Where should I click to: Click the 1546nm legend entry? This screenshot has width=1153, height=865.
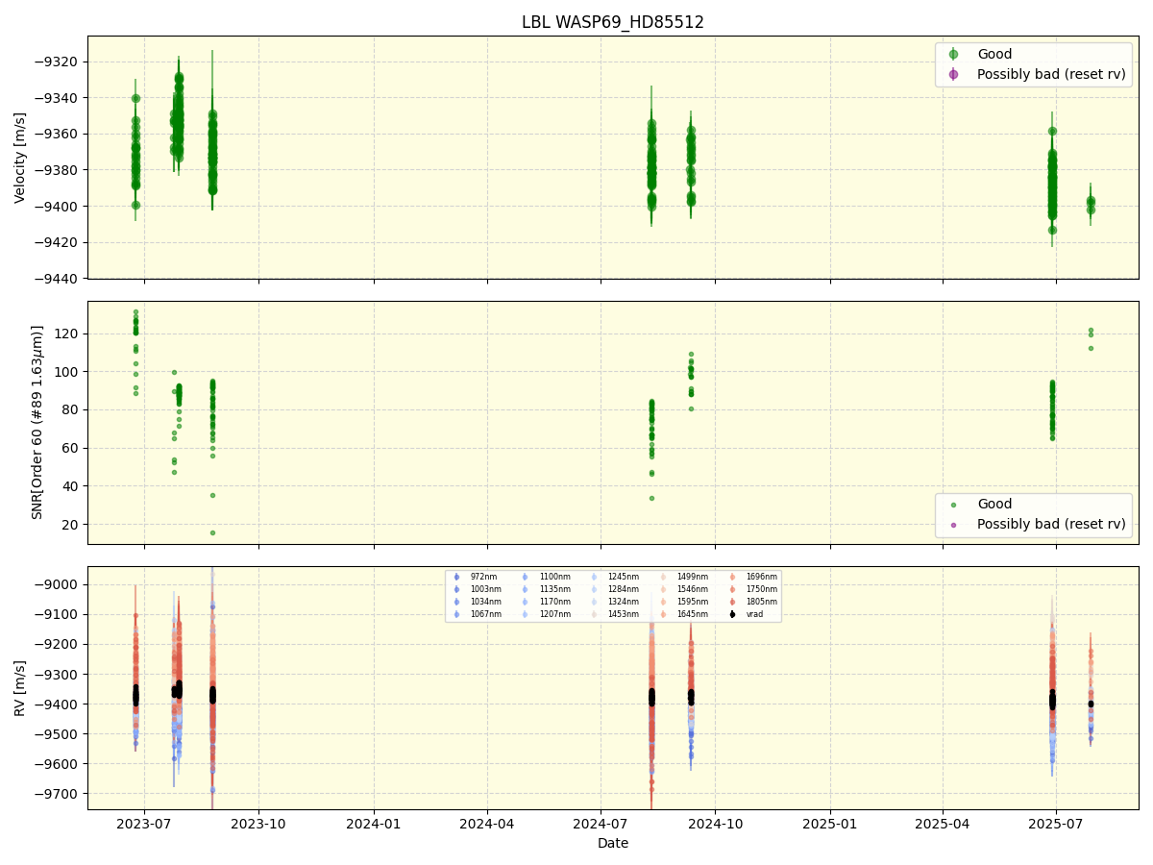coord(682,589)
